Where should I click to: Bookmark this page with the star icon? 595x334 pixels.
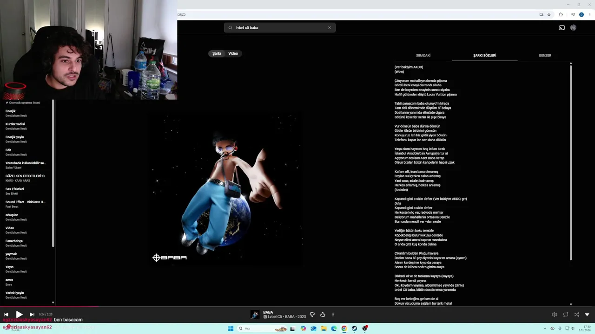pyautogui.click(x=549, y=14)
